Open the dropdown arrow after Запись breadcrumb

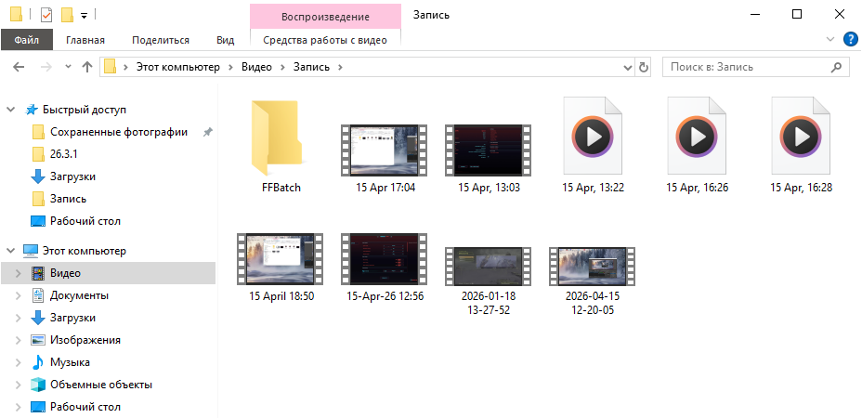click(340, 67)
